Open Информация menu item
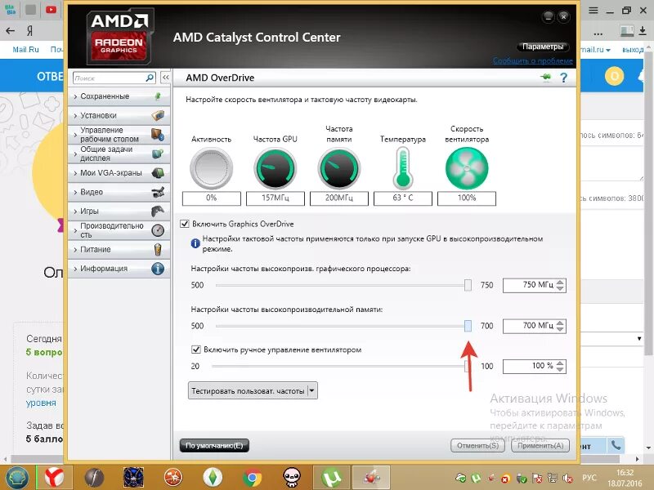Screen dimensions: 654x490 pos(119,269)
